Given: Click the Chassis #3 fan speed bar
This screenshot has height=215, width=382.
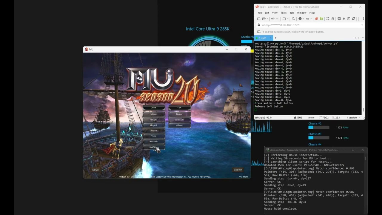Looking at the screenshot, I should tap(319, 138).
